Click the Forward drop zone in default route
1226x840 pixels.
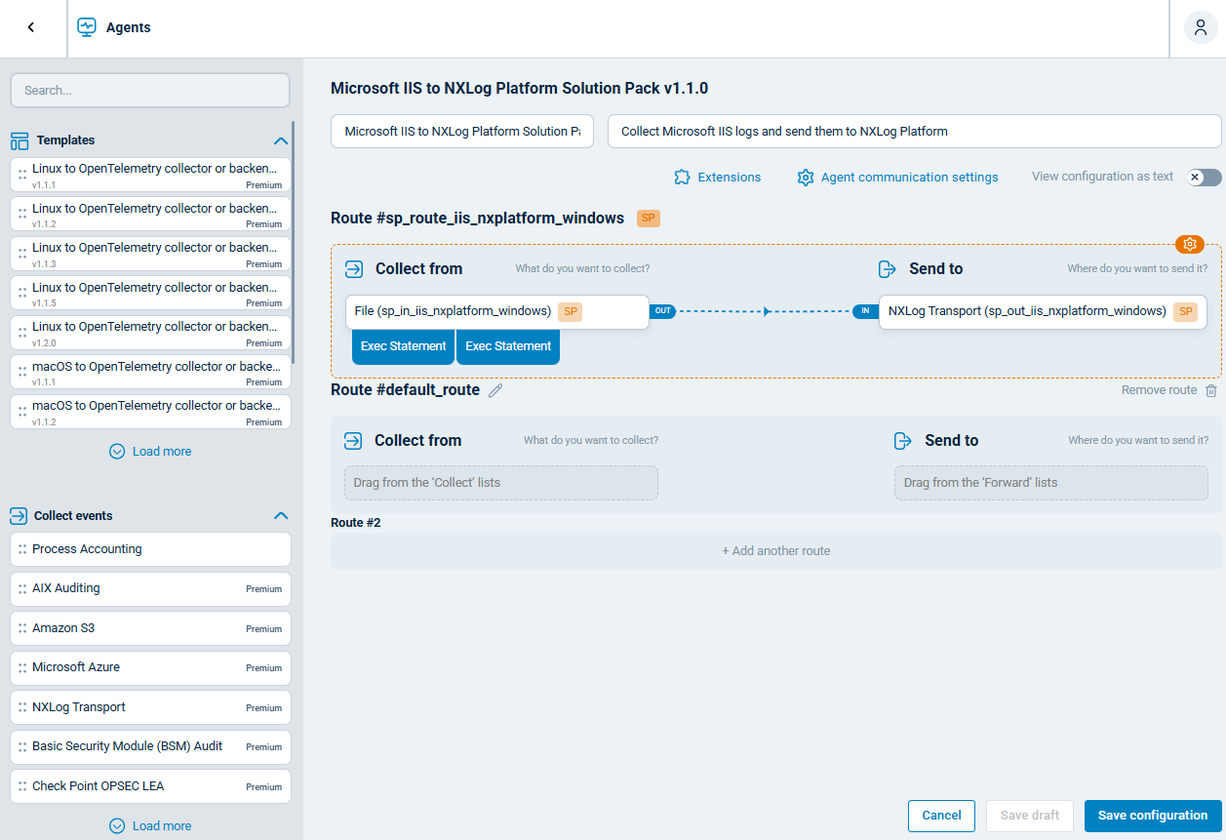[x=1051, y=483]
